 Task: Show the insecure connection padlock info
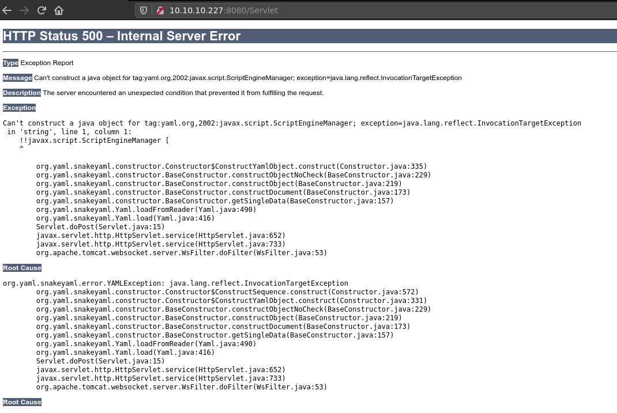160,10
